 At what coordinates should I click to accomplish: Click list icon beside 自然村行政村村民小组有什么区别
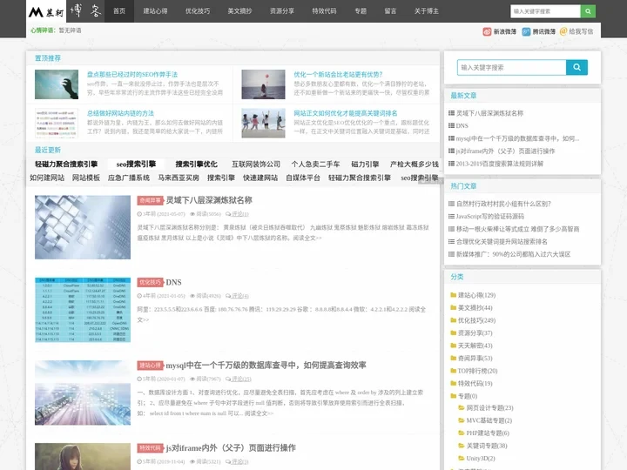tap(451, 204)
